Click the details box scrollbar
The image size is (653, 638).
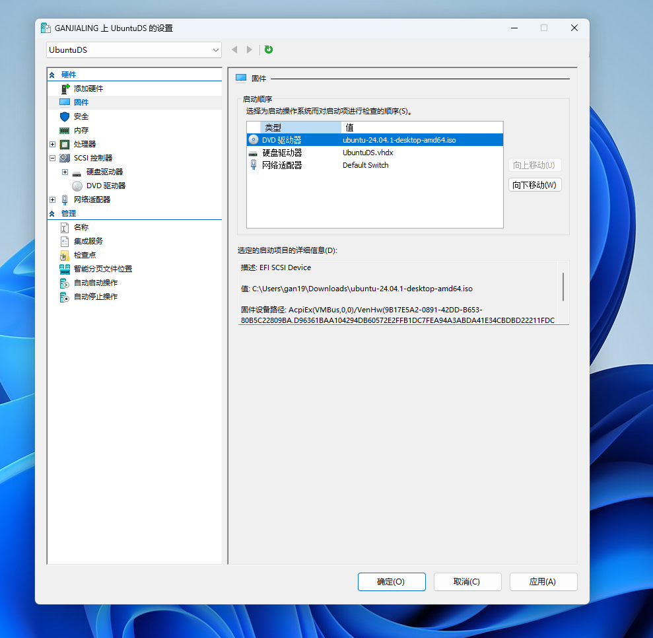pyautogui.click(x=563, y=287)
